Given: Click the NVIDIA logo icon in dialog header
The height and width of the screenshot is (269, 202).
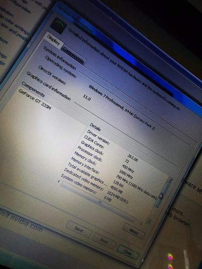Looking at the screenshot, I should (58, 26).
